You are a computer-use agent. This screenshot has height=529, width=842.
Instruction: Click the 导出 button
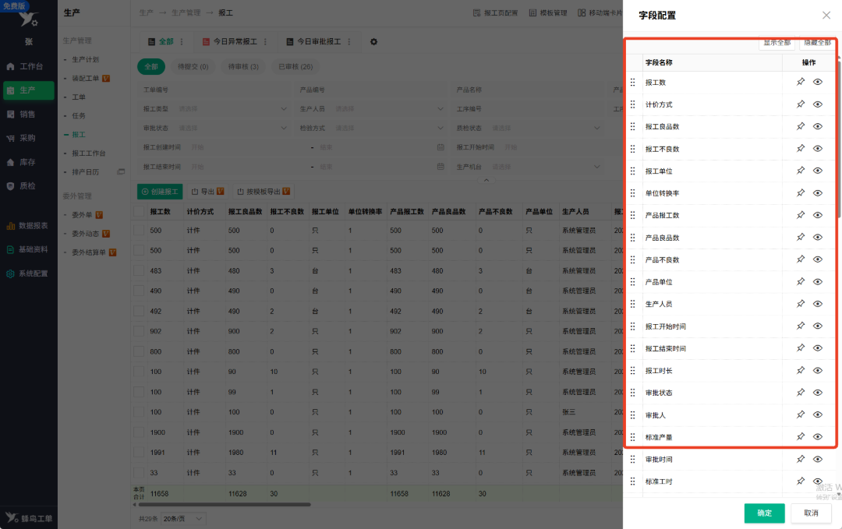208,192
